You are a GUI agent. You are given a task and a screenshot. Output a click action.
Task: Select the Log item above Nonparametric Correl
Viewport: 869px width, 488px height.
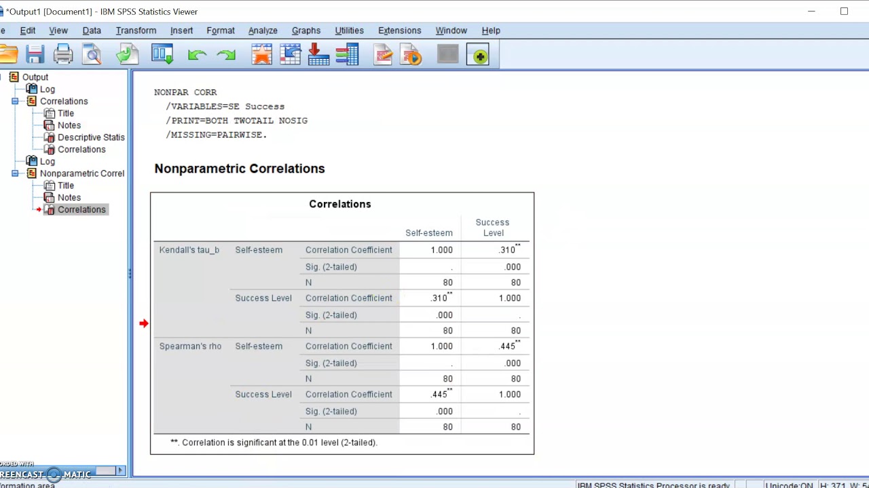pyautogui.click(x=48, y=161)
